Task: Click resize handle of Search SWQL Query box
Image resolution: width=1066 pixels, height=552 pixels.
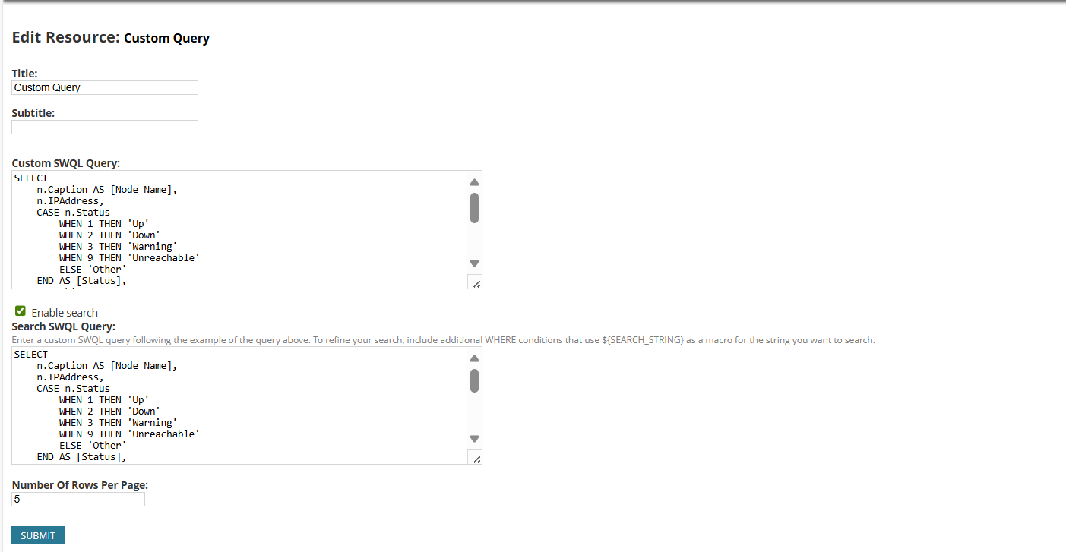Action: pyautogui.click(x=476, y=459)
